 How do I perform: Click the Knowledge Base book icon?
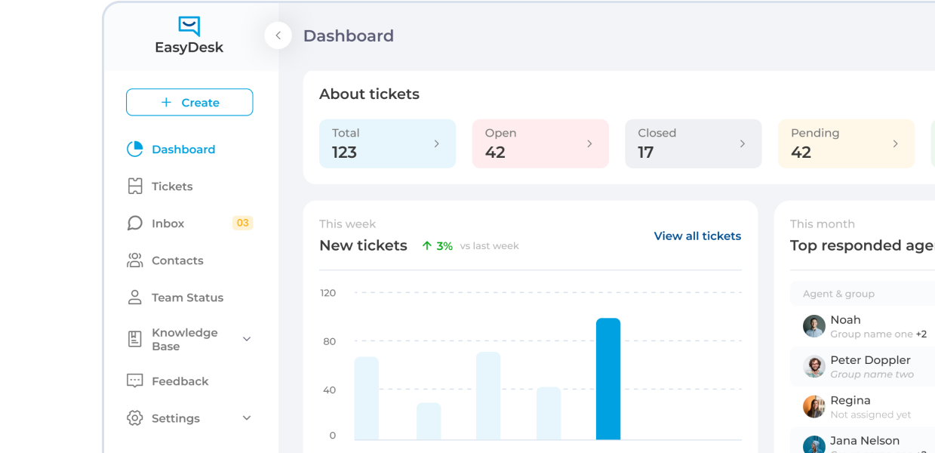click(x=135, y=339)
